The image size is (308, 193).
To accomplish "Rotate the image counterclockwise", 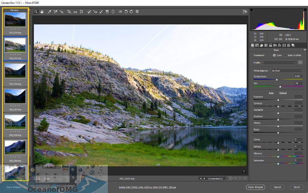I will pos(125,12).
